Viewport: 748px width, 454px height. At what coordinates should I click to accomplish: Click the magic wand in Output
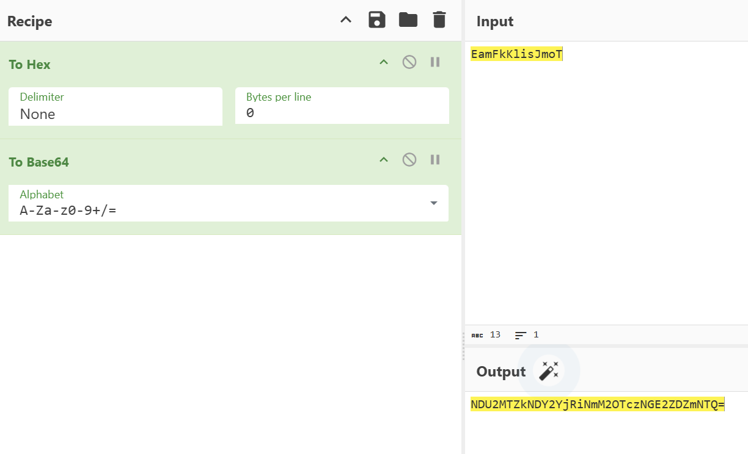548,370
